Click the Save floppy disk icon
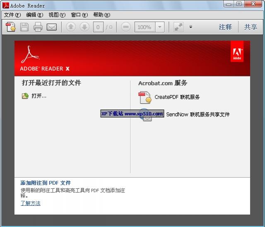Viewport: 265px width, 227px height. pos(24,27)
